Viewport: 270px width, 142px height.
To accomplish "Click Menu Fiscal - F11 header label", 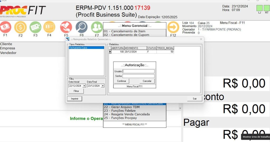I will tap(232, 23).
